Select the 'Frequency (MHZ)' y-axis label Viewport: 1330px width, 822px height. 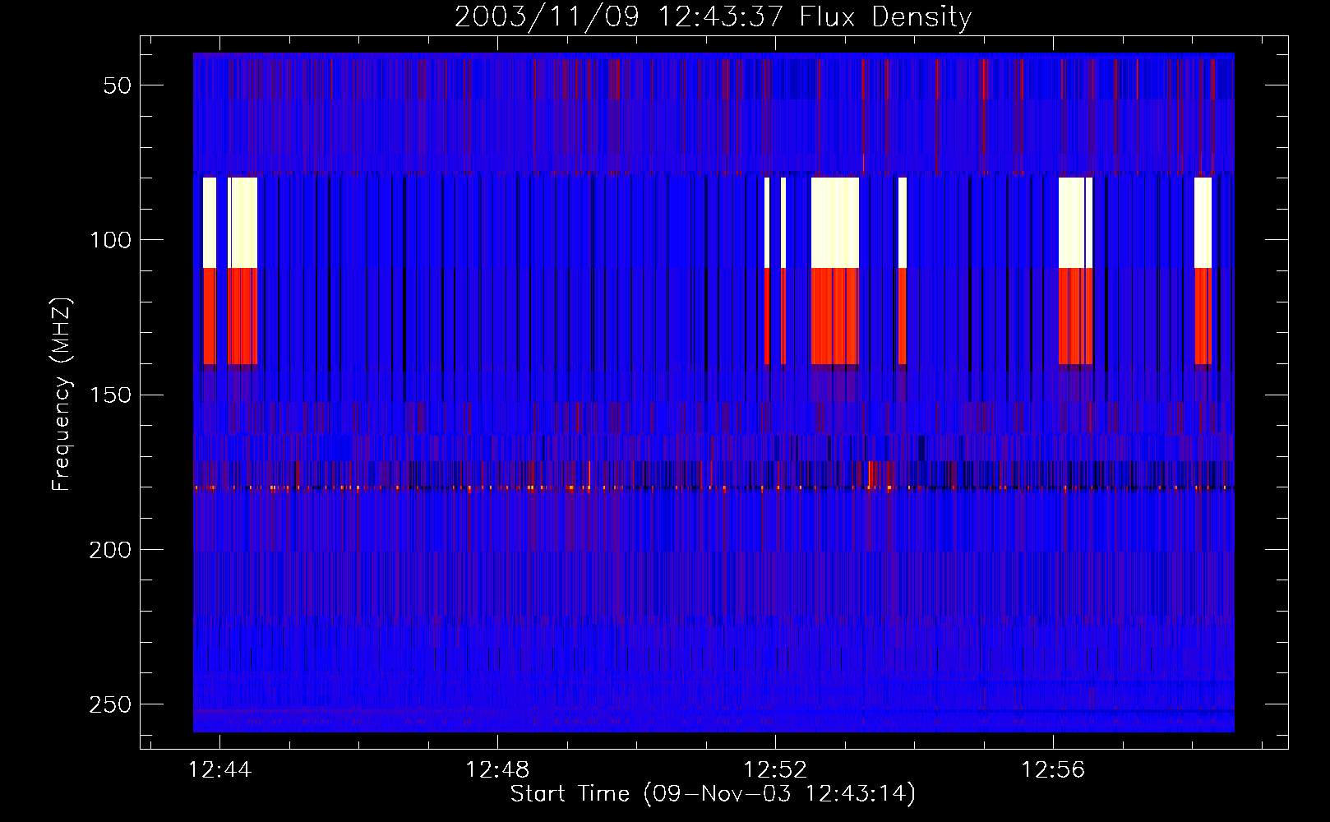point(62,395)
